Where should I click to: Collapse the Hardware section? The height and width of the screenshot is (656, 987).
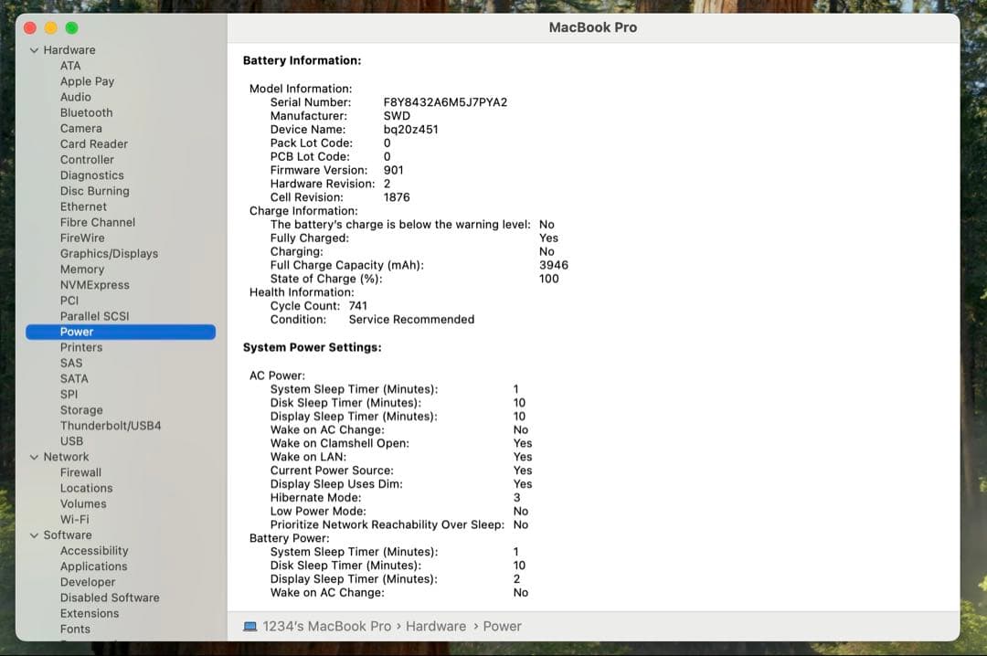click(35, 49)
